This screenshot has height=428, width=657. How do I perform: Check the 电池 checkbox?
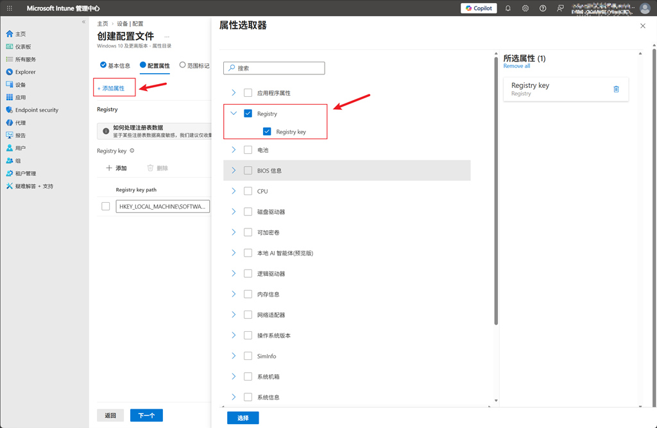[x=248, y=150]
